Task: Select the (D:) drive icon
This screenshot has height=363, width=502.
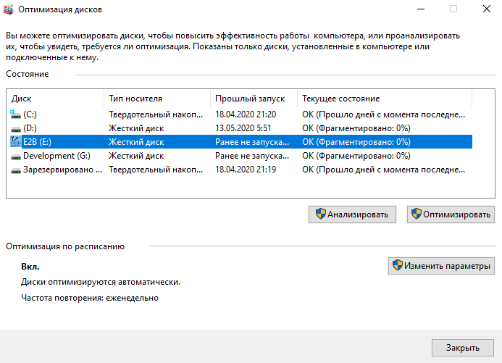Action: click(15, 128)
